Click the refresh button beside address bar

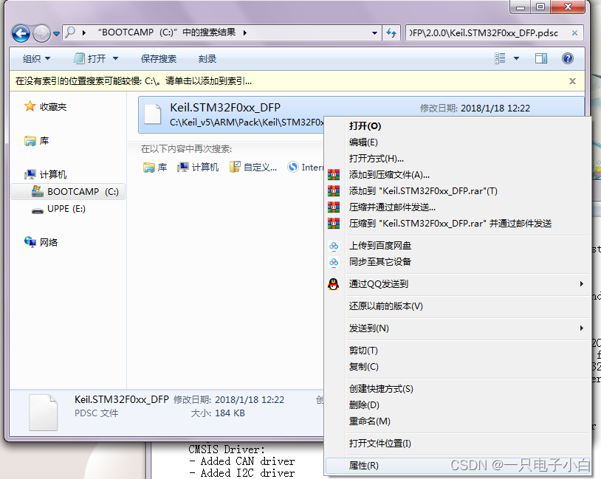391,33
